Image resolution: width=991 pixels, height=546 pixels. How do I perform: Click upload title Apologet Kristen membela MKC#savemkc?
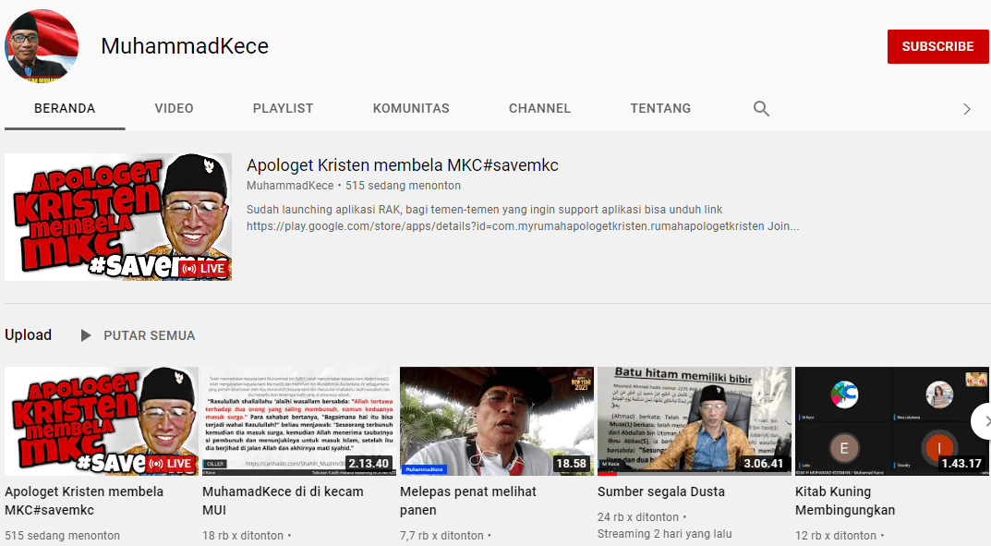tap(84, 501)
